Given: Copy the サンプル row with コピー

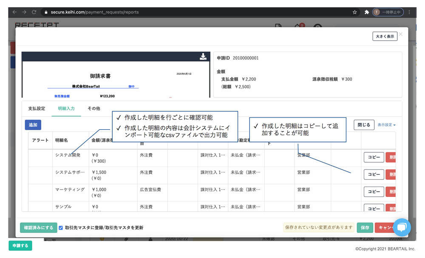Looking at the screenshot, I should click(374, 208).
